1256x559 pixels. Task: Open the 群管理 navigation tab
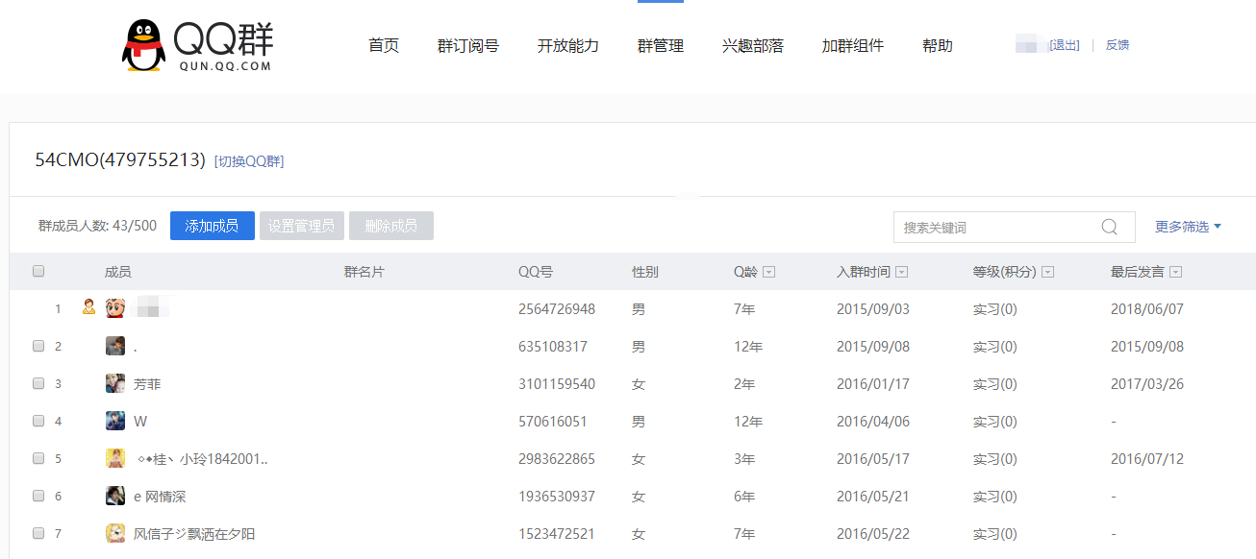coord(660,45)
